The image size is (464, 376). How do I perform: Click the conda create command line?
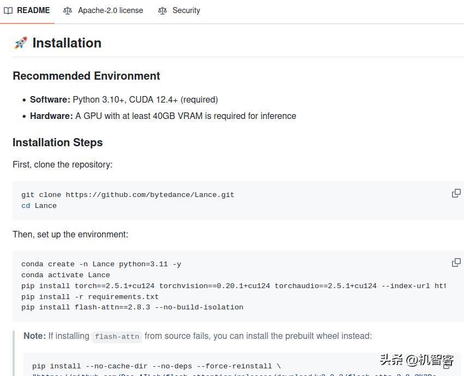pos(101,264)
